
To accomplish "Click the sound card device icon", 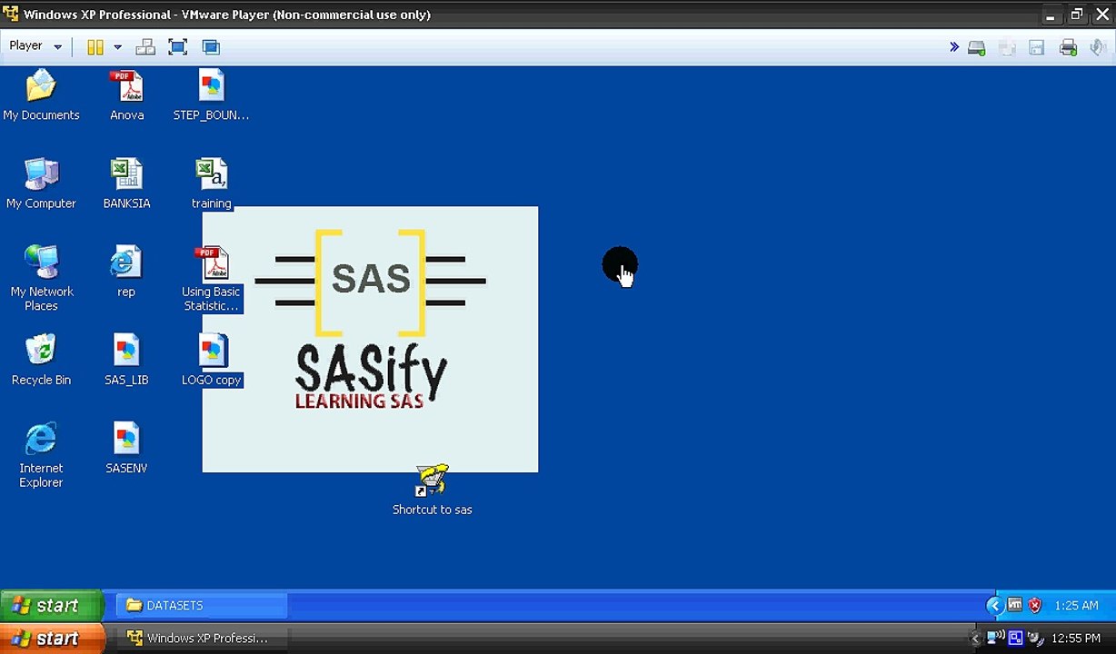I will 1098,47.
